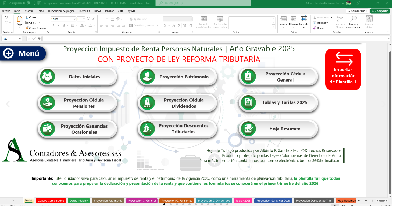
Task: Open the Calibri font dropdown
Action: click(x=74, y=19)
